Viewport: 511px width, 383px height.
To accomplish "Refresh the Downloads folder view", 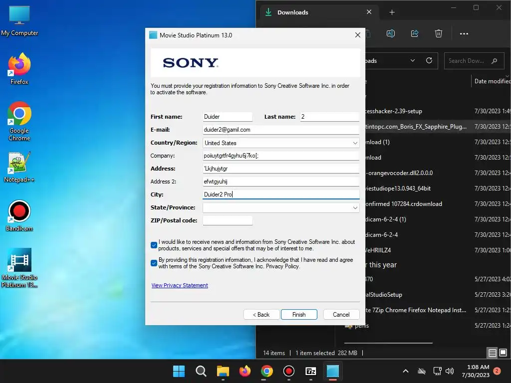I will click(x=429, y=60).
